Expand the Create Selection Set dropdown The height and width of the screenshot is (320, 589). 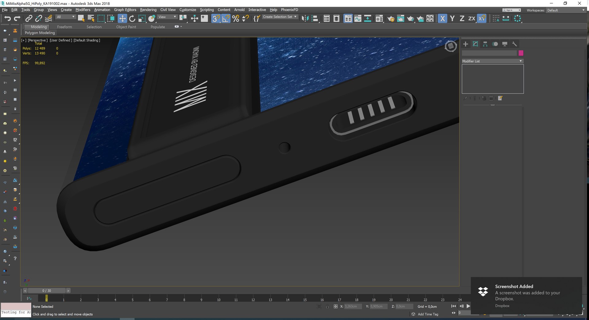click(280, 17)
